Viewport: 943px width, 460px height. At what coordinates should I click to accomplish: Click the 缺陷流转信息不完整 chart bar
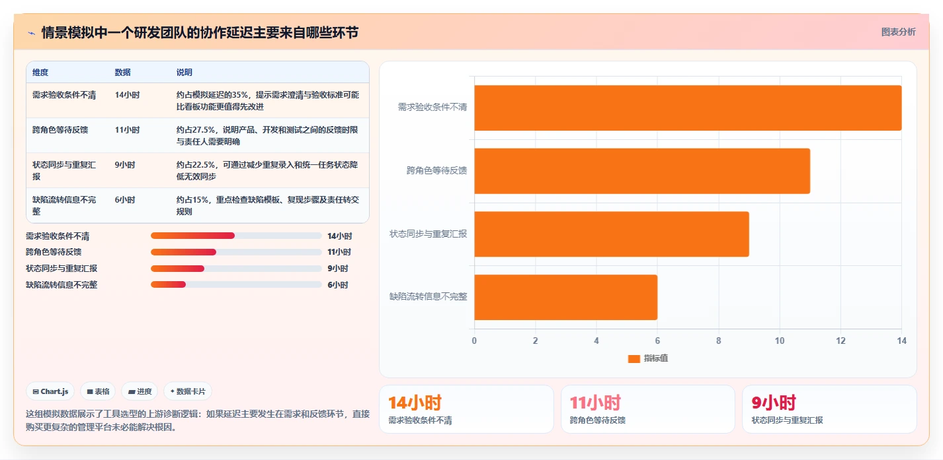click(566, 298)
